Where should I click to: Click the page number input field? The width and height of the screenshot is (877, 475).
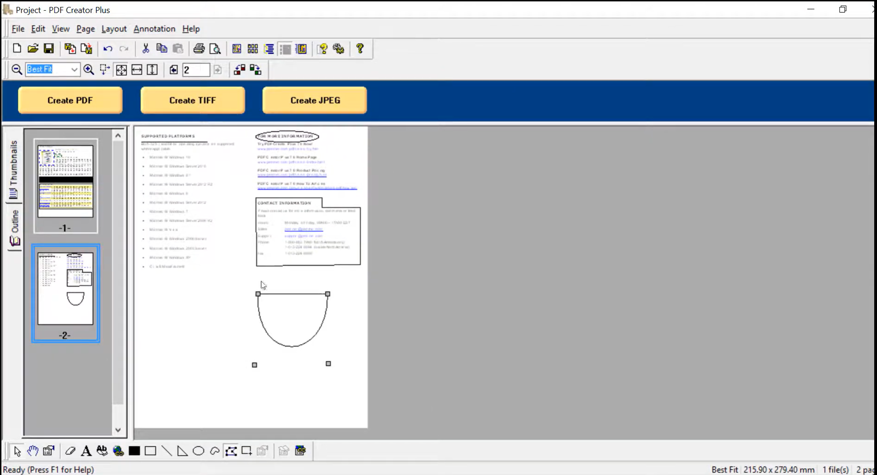pos(196,70)
